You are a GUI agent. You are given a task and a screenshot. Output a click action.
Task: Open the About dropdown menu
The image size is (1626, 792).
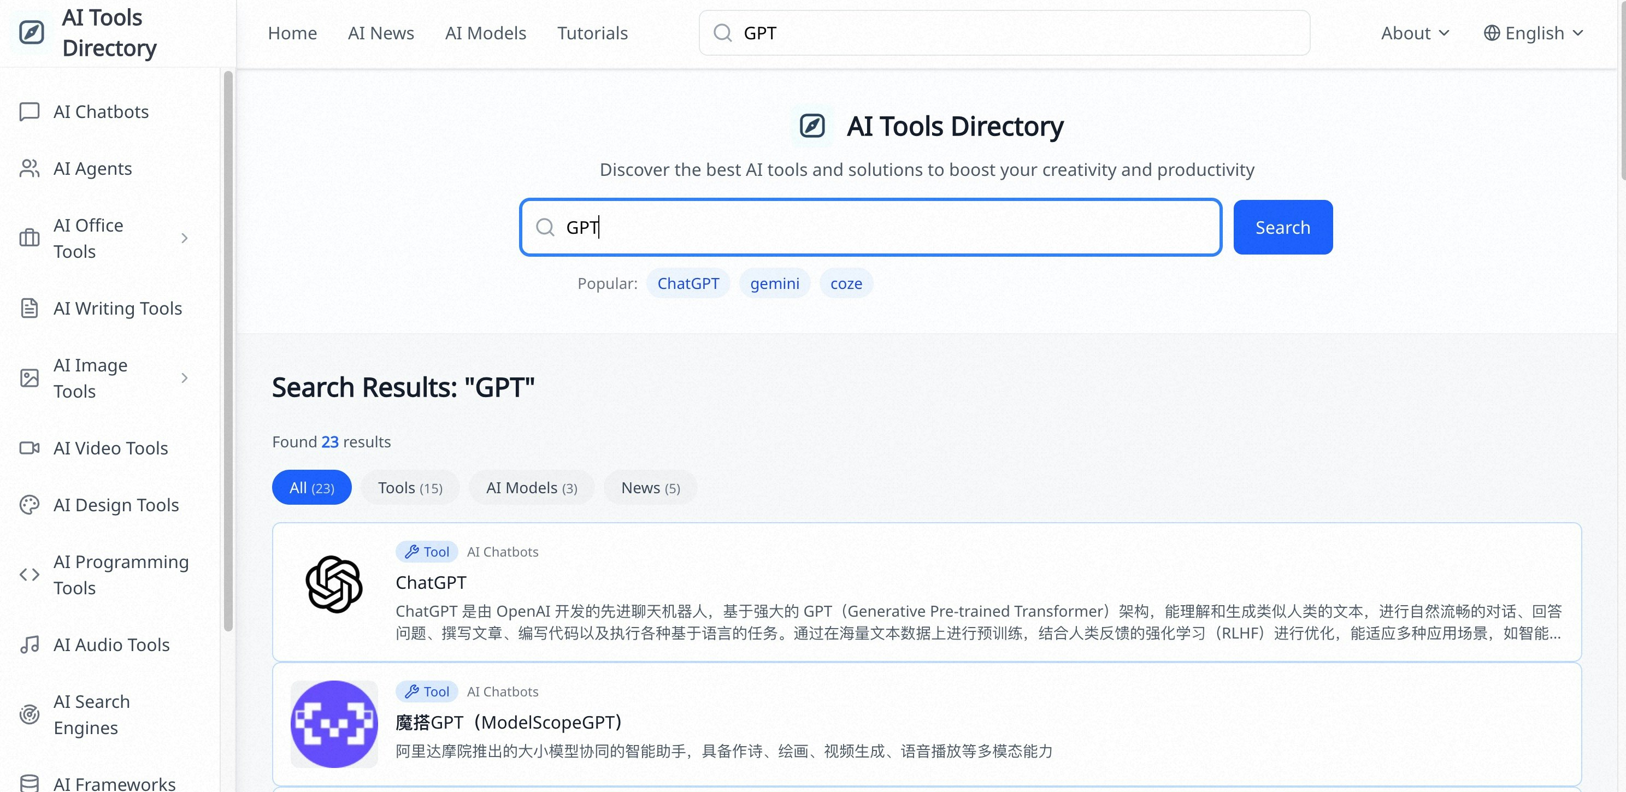click(x=1415, y=33)
